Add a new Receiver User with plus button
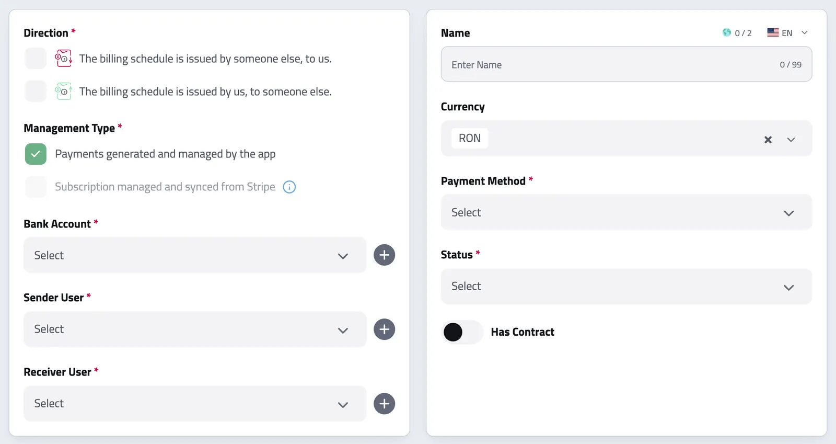 point(385,404)
